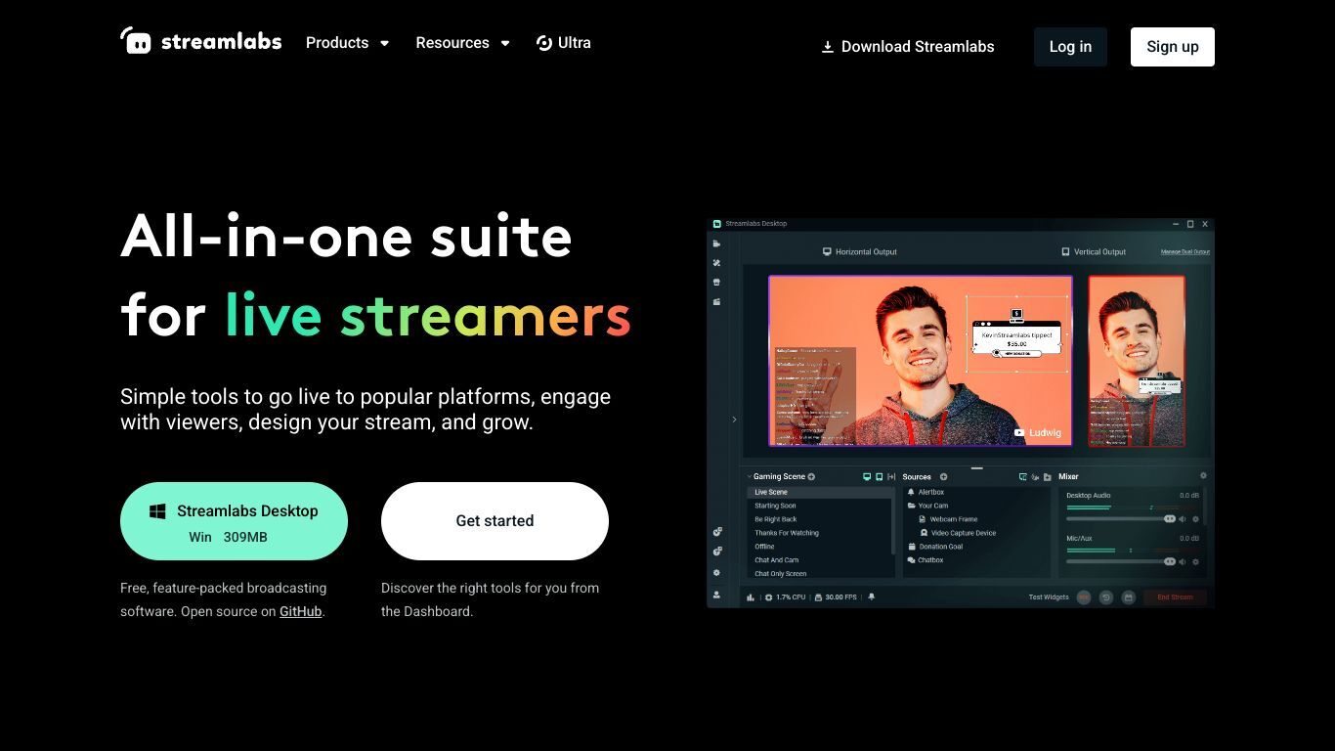The width and height of the screenshot is (1335, 751).
Task: Click the Test Widgets button
Action: pyautogui.click(x=1049, y=597)
